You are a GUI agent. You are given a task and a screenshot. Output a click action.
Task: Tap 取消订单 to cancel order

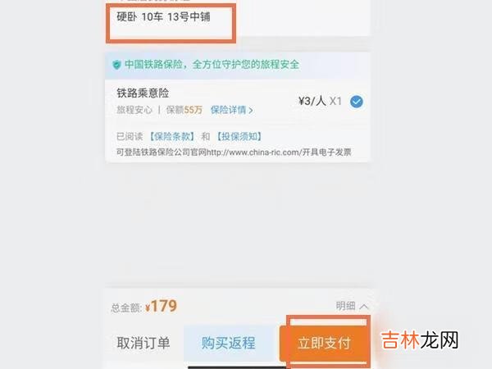pyautogui.click(x=143, y=343)
